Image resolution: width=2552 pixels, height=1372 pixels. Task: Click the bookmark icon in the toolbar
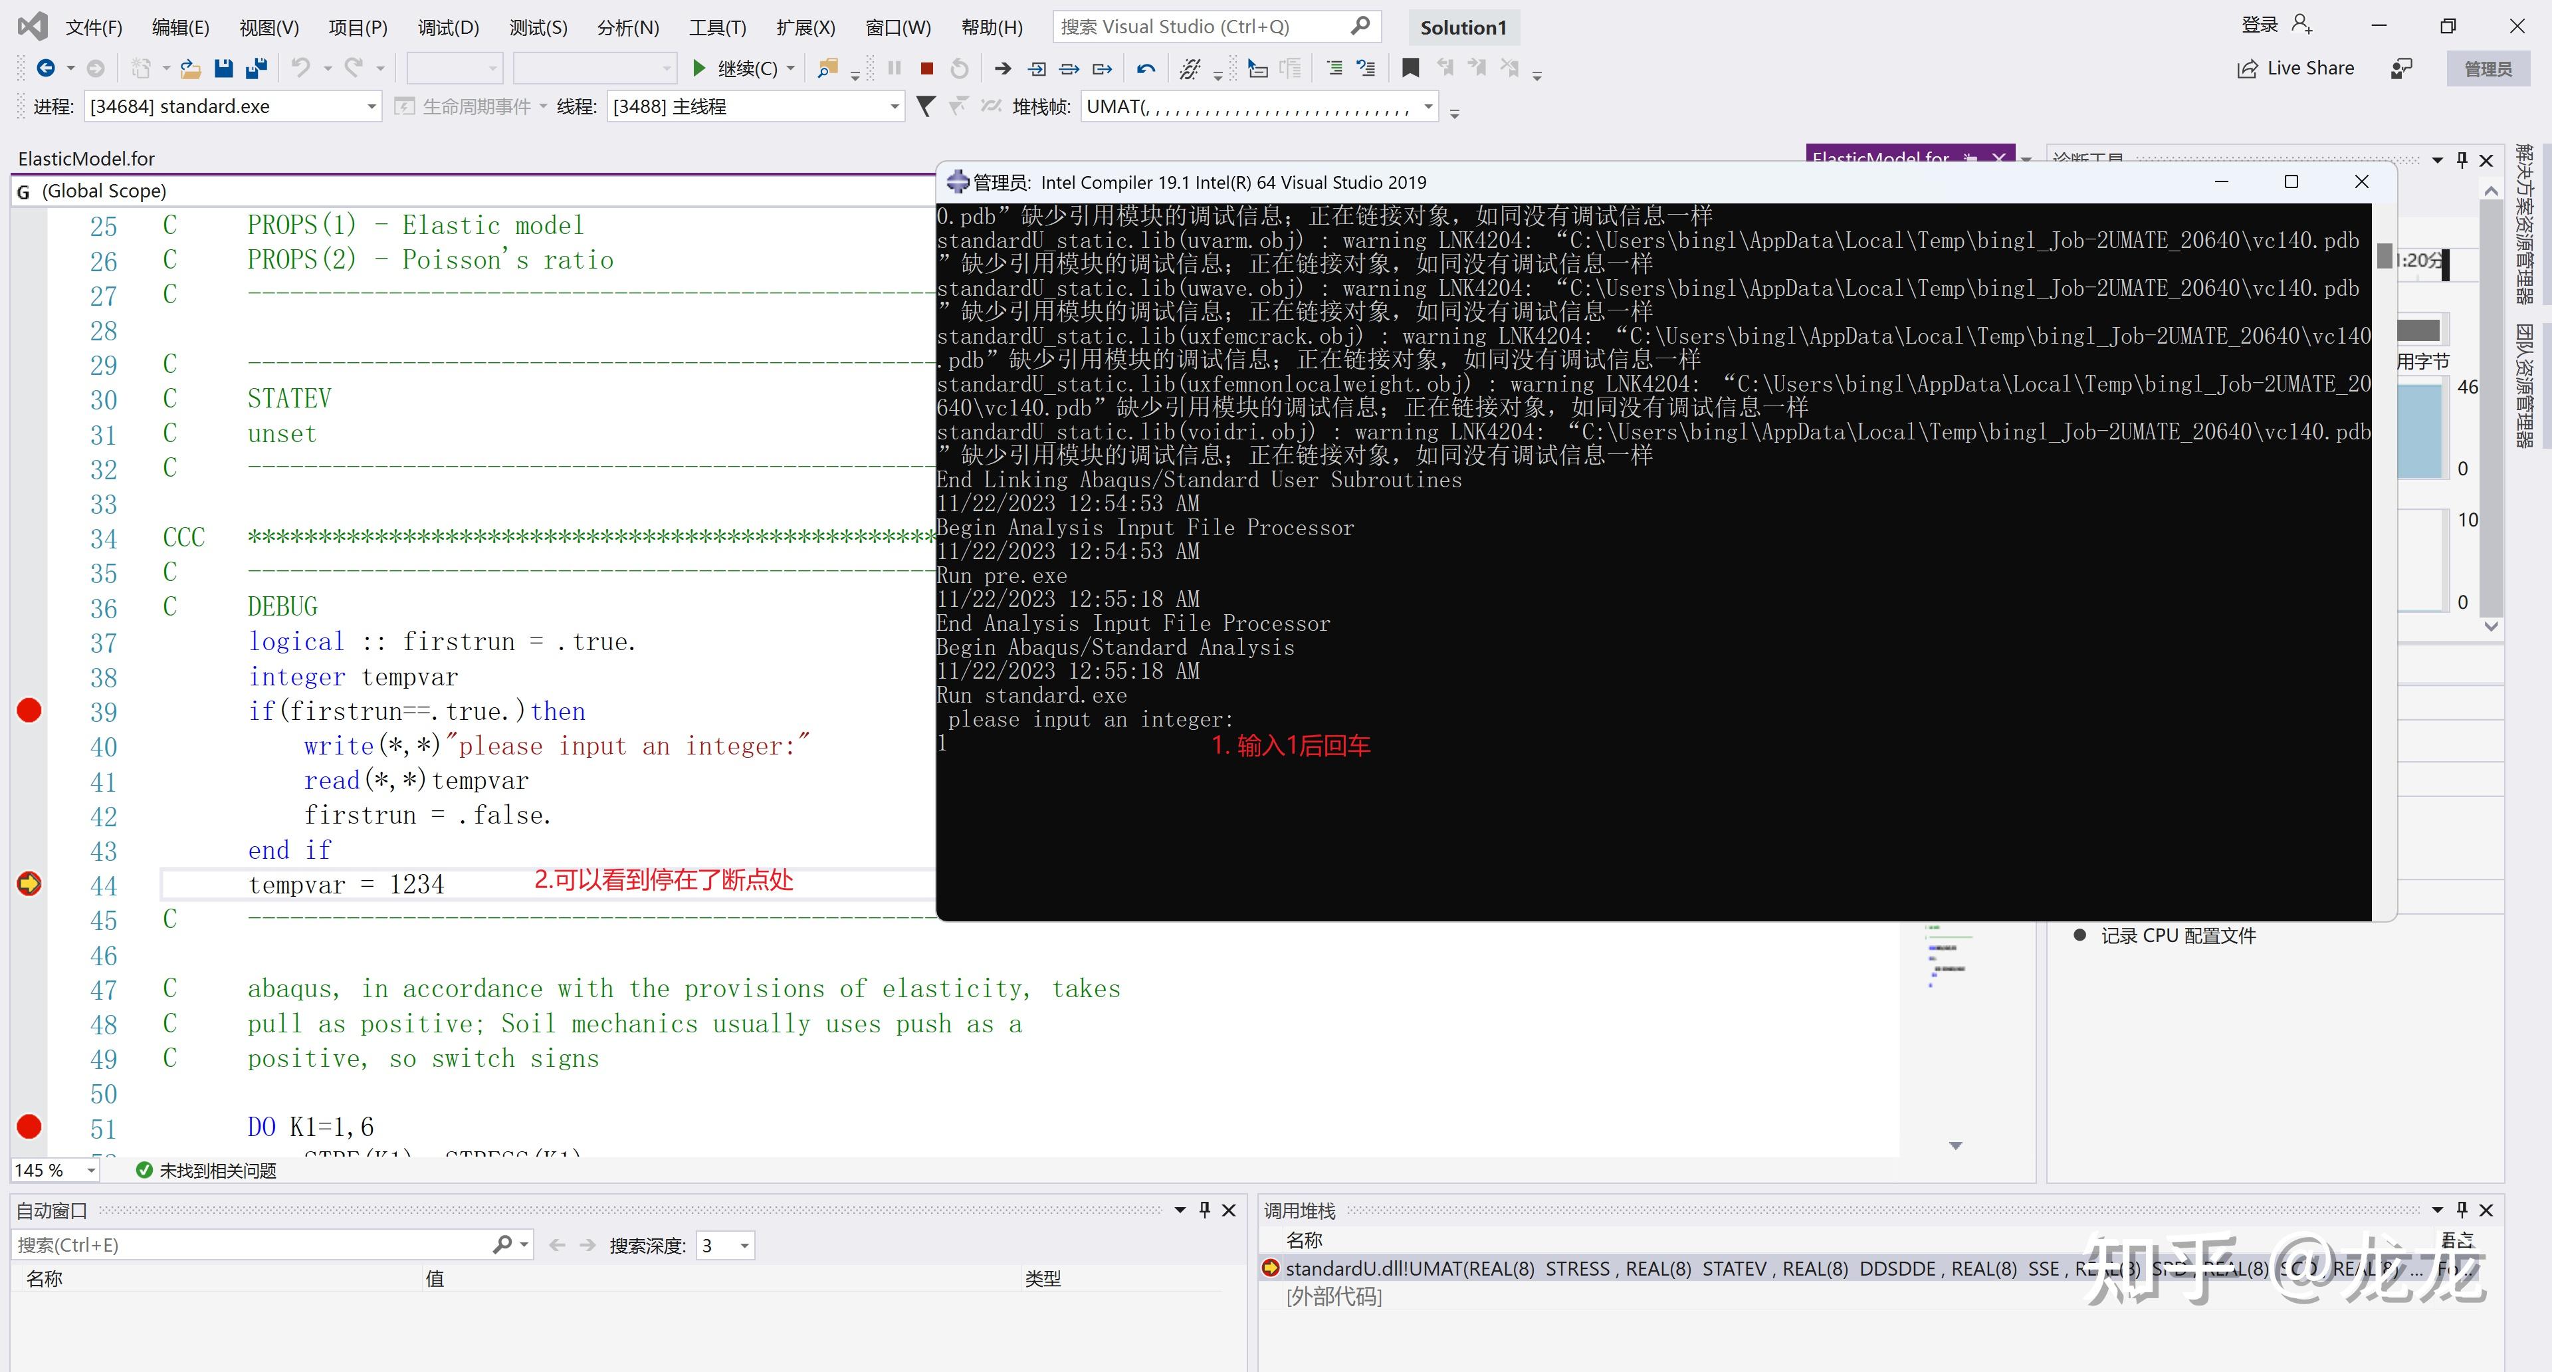tap(1410, 68)
